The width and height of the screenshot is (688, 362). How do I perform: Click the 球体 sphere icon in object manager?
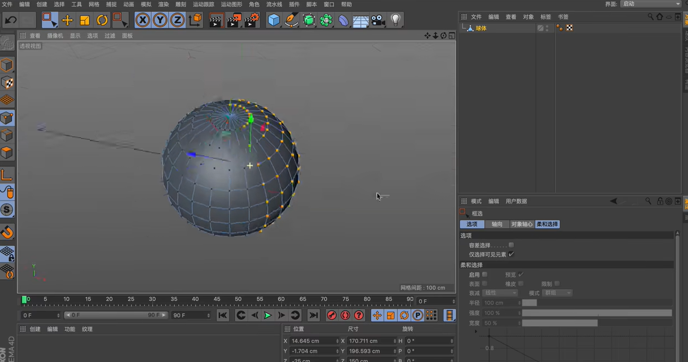470,27
